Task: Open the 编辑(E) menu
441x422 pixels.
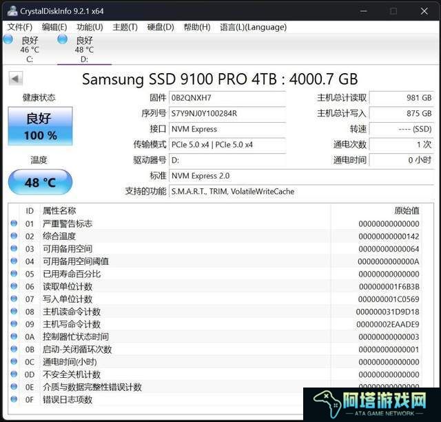Action: coord(54,27)
